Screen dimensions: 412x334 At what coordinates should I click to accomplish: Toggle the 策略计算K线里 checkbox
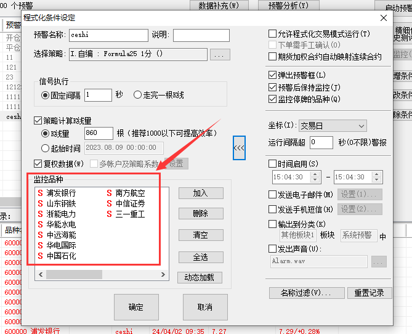tap(38, 121)
